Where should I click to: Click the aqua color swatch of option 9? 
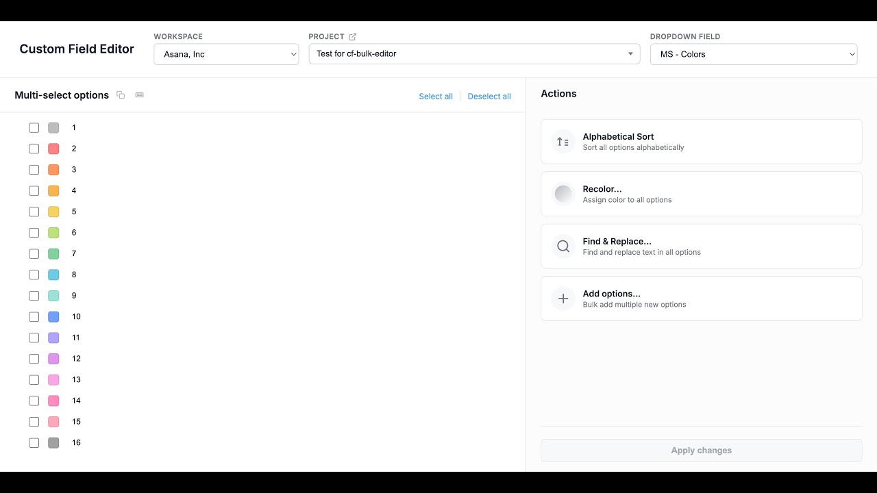(53, 296)
